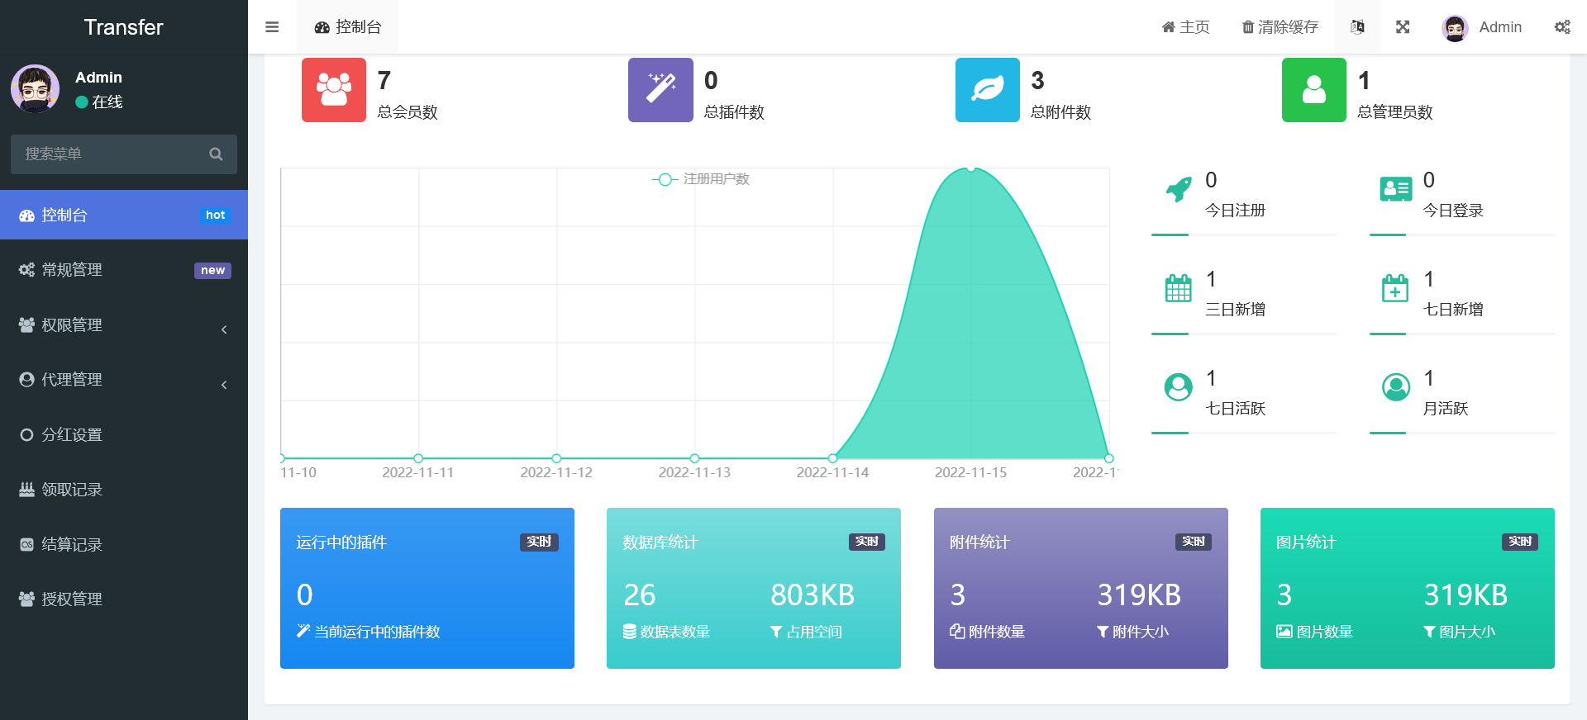The height and width of the screenshot is (720, 1587).
Task: Click the 2022-11-15 peak data point
Action: [x=971, y=168]
